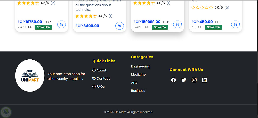Image resolution: width=258 pixels, height=118 pixels.
Task: Click the Facebook icon in footer
Action: point(174,80)
